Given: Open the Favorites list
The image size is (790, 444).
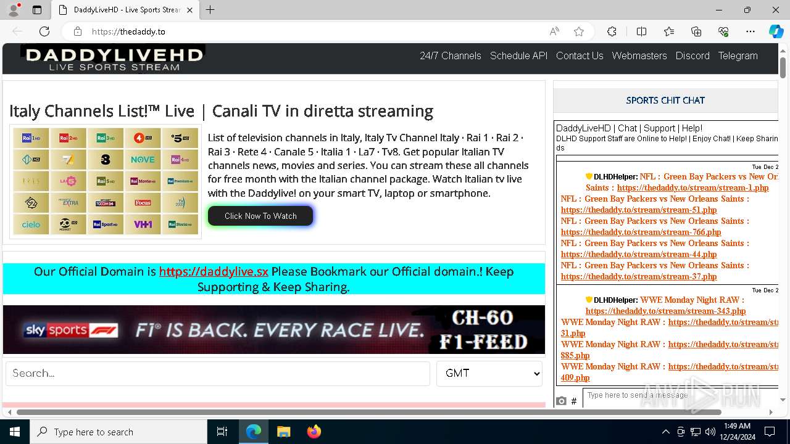Looking at the screenshot, I should 669,31.
